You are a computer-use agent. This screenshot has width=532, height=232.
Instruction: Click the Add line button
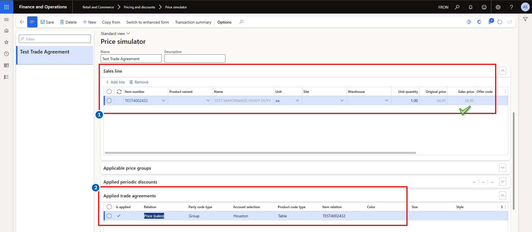click(x=115, y=82)
